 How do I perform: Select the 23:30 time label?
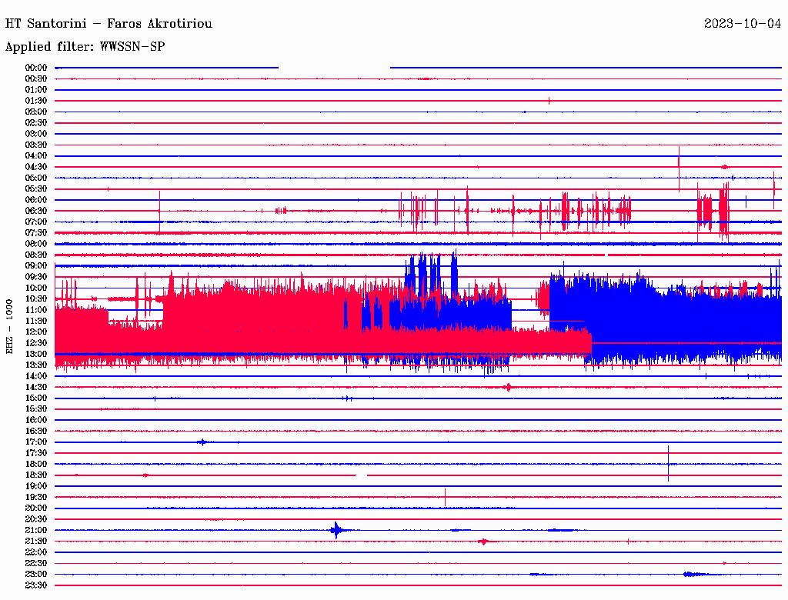tap(36, 585)
